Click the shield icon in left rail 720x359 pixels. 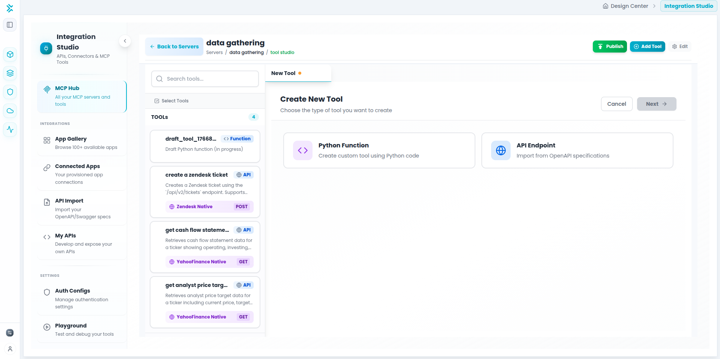[10, 92]
